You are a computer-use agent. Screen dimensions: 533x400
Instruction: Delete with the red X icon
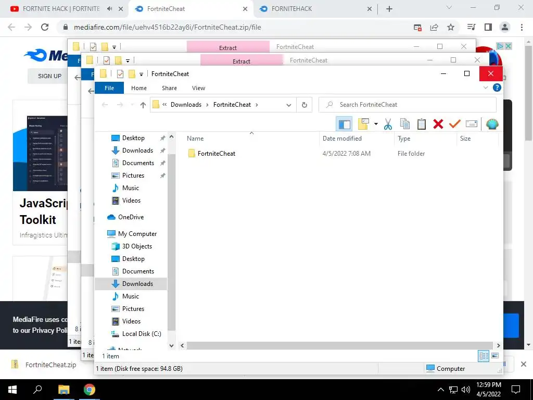438,124
